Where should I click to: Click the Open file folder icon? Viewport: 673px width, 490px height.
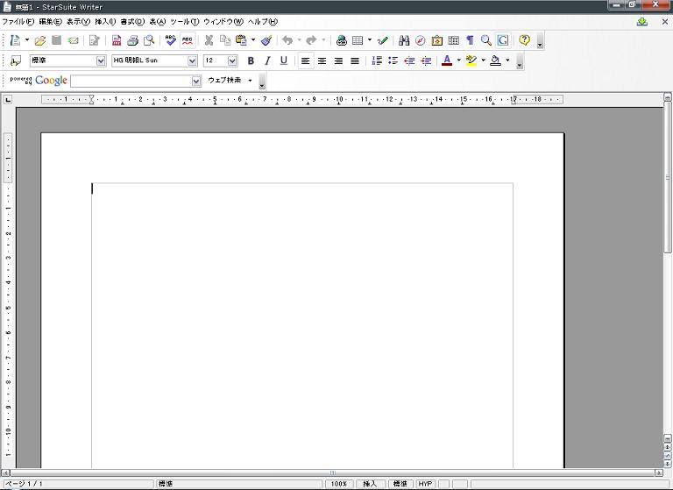click(x=40, y=40)
